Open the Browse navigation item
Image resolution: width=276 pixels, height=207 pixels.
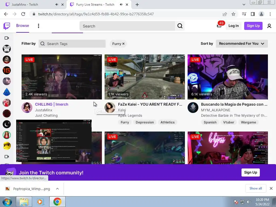point(23,26)
